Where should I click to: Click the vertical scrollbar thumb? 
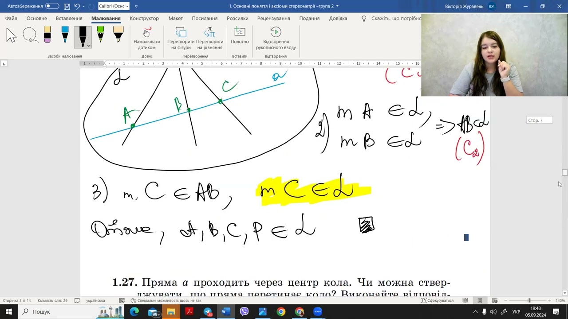pyautogui.click(x=564, y=172)
